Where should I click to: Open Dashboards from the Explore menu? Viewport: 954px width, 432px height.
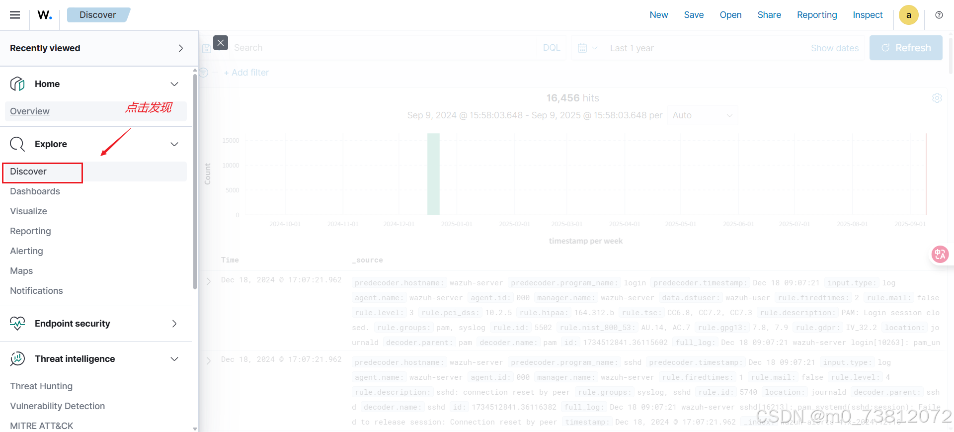(35, 191)
